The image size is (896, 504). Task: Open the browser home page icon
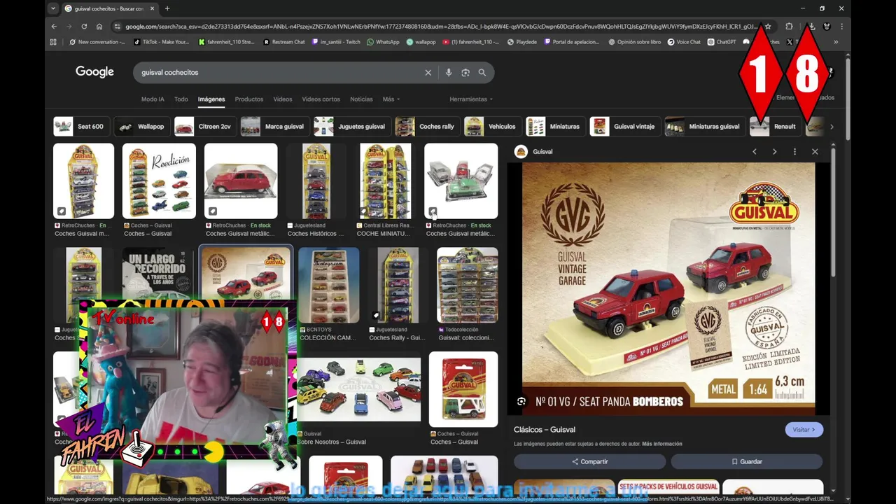[99, 27]
